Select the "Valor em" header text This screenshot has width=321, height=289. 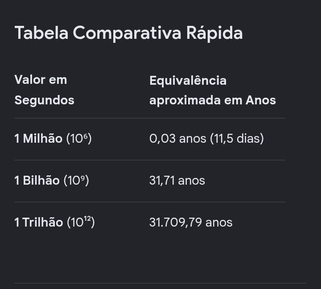click(41, 80)
